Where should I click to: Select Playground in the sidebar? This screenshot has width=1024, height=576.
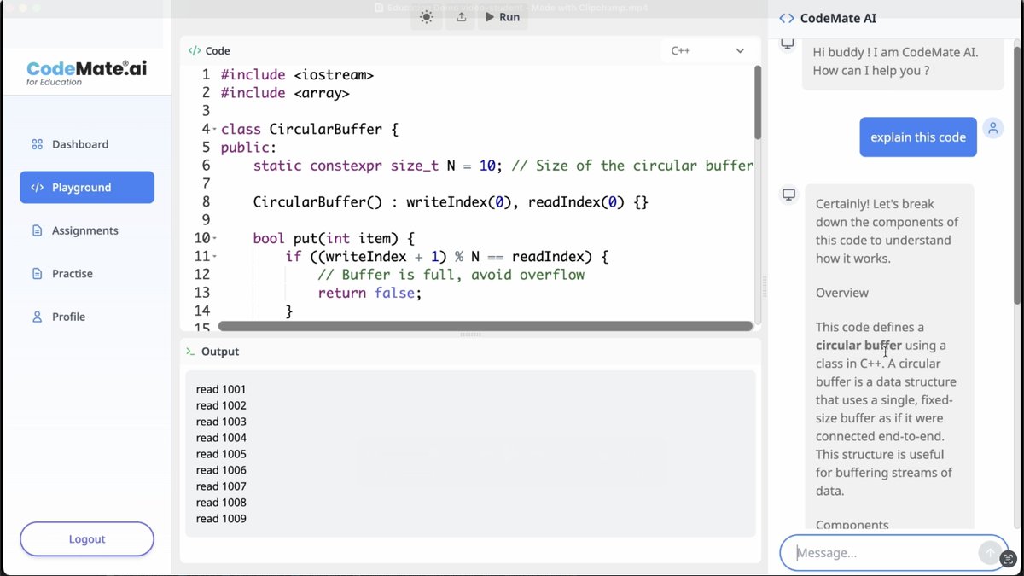point(87,188)
